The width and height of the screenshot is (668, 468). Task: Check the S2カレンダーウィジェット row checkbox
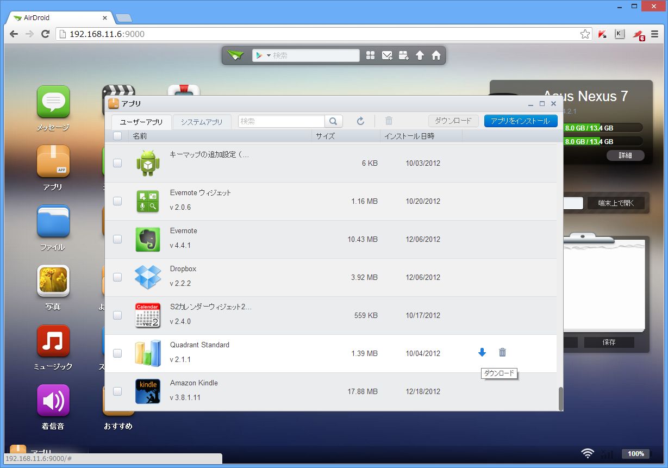tap(117, 315)
